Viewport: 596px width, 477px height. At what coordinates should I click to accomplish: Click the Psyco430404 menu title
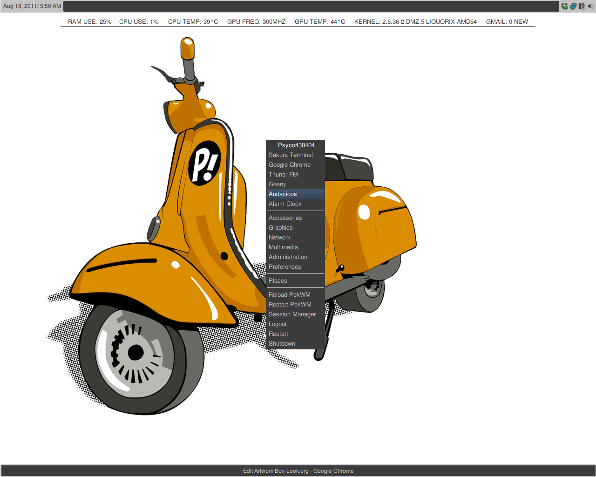coord(295,145)
